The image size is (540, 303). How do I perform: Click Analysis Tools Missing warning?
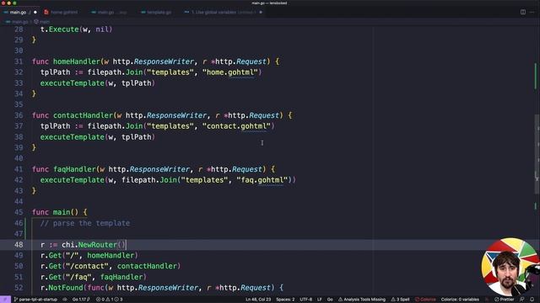pos(362,300)
